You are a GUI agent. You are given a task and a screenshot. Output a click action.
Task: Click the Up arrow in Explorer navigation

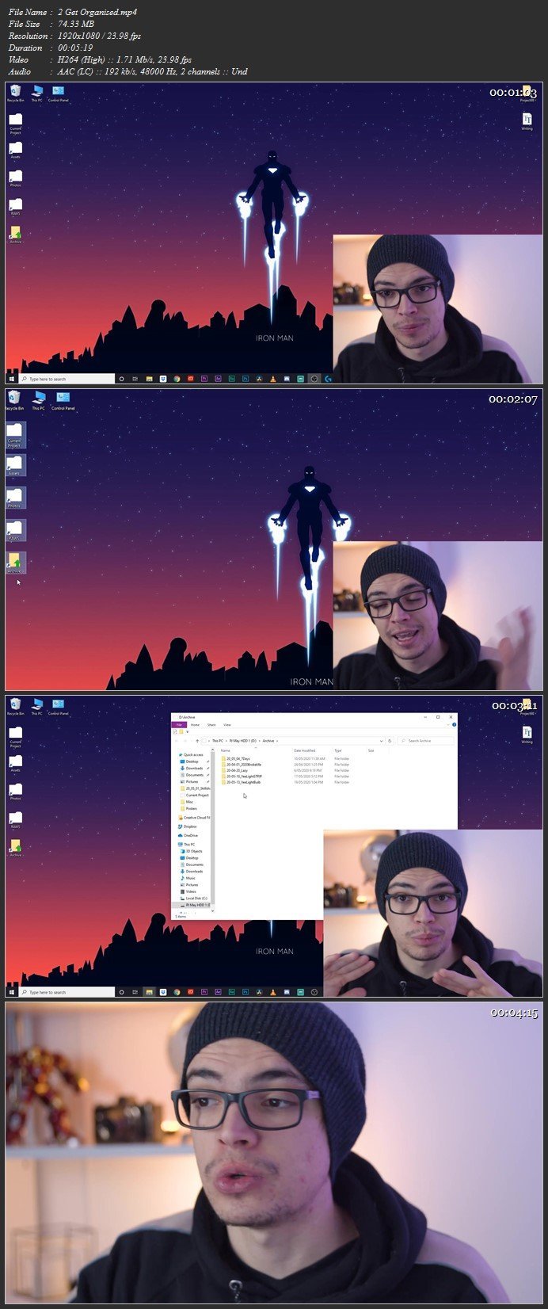(x=197, y=741)
